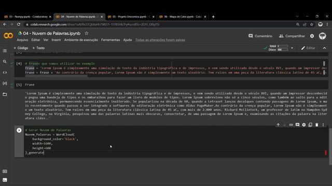The width and height of the screenshot is (332, 186).
Task: Collapse the header with the chevron
Action: (324, 48)
